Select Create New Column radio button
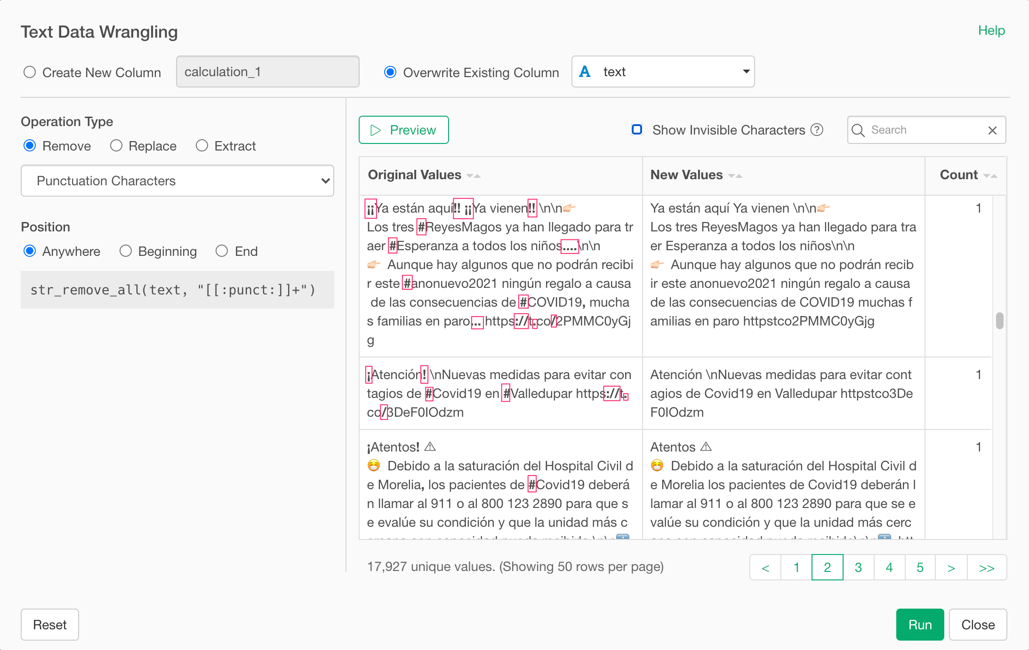 [30, 72]
